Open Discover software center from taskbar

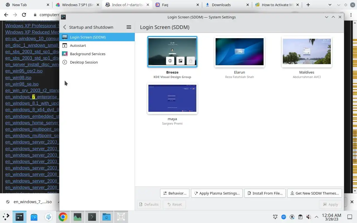34,217
